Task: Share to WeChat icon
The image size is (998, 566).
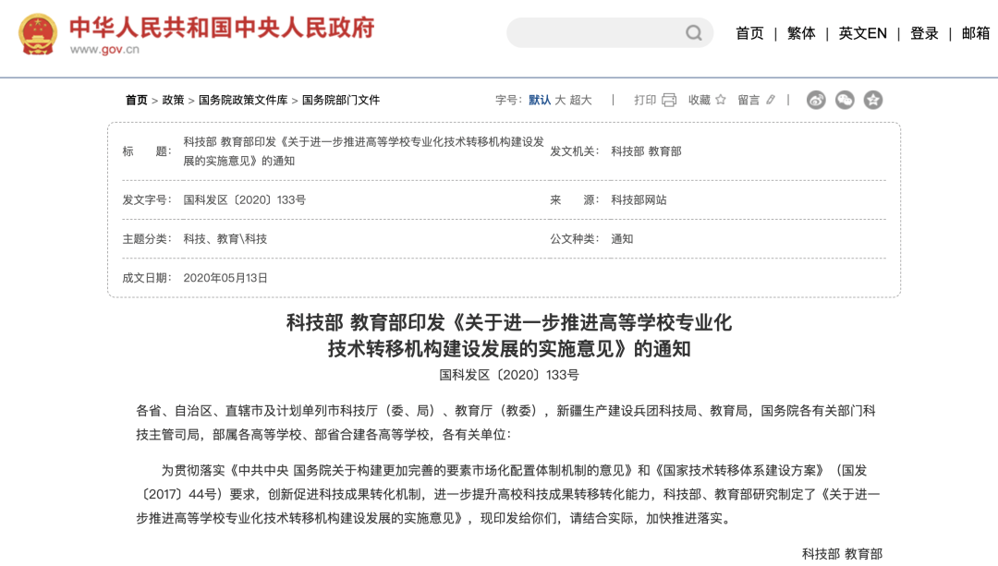Action: click(845, 100)
